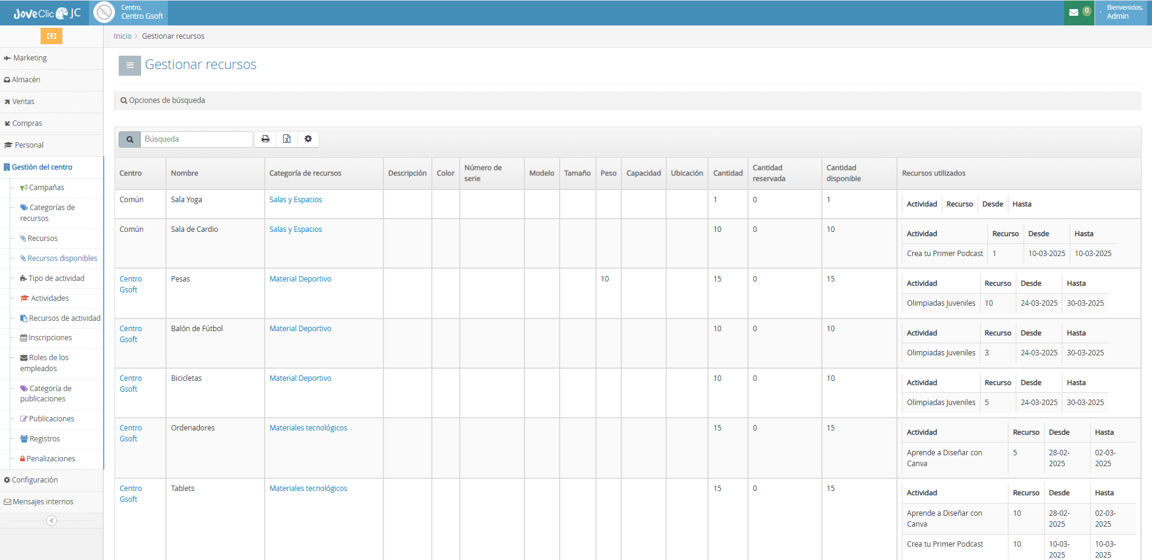This screenshot has height=560, width=1152.
Task: Open Material Deportivo for Balón de Fútbol
Action: click(300, 329)
